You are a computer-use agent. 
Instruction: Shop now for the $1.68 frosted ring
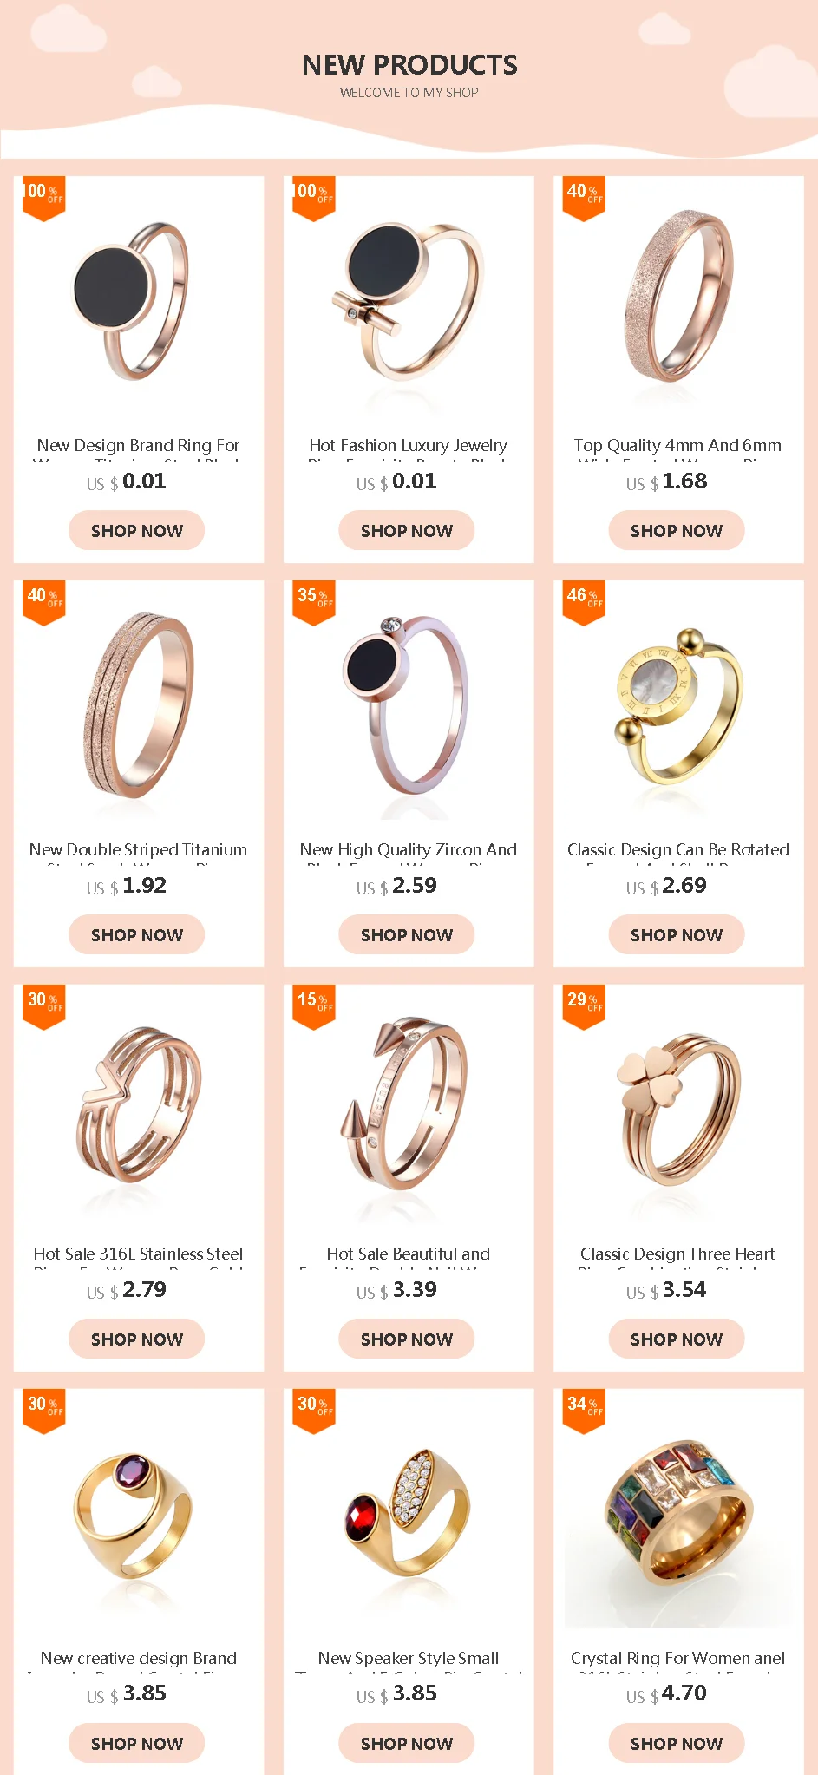[x=677, y=530]
